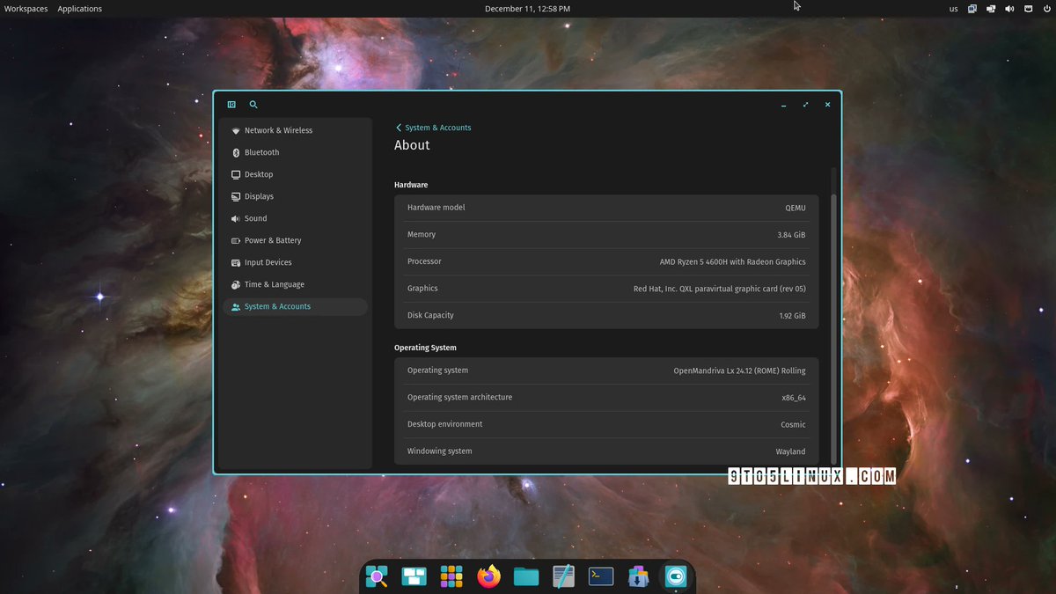Open the date and time panel clock
This screenshot has width=1056, height=594.
click(x=527, y=9)
